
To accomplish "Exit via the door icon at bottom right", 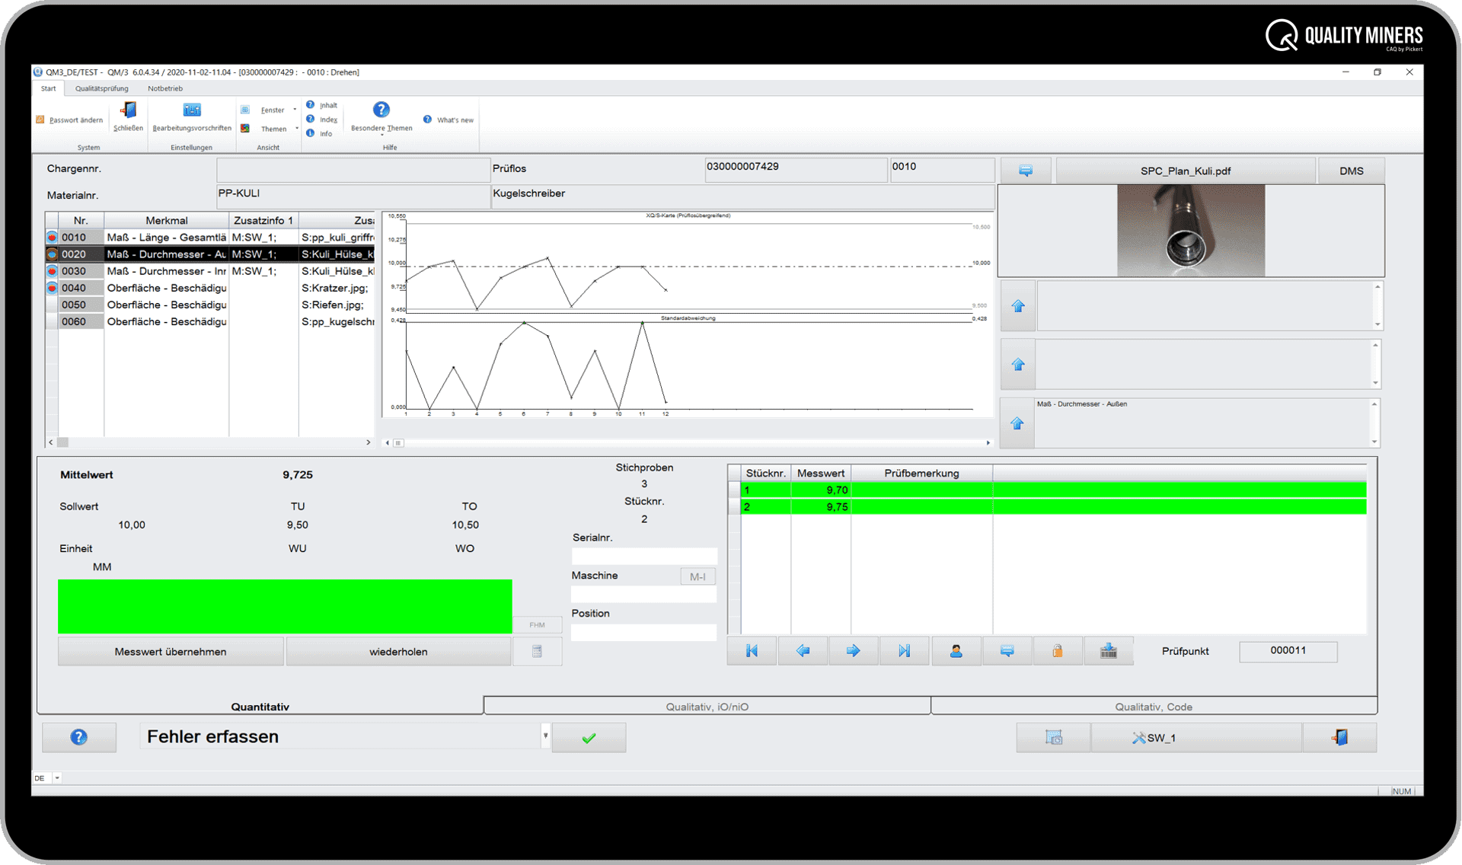I will pos(1339,736).
